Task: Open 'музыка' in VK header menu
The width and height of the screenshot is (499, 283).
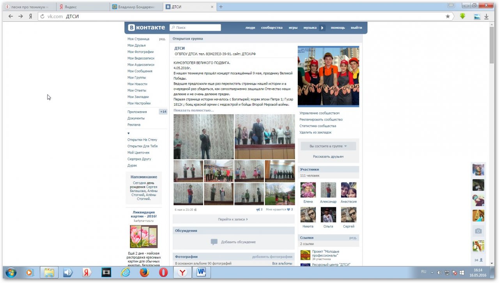Action: pyautogui.click(x=310, y=28)
